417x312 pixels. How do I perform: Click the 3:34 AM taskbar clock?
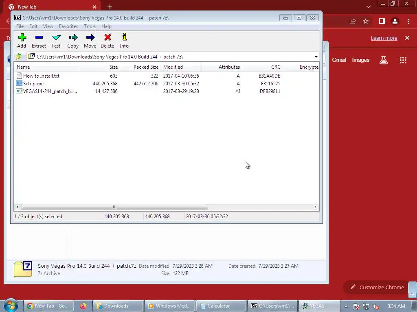[x=396, y=306]
